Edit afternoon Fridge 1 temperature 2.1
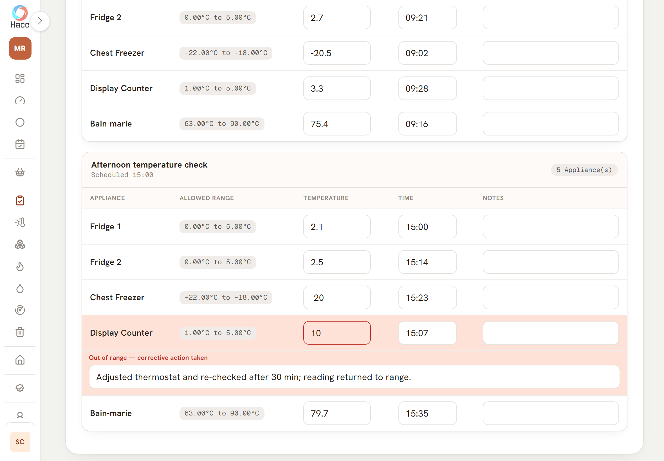 pyautogui.click(x=337, y=227)
